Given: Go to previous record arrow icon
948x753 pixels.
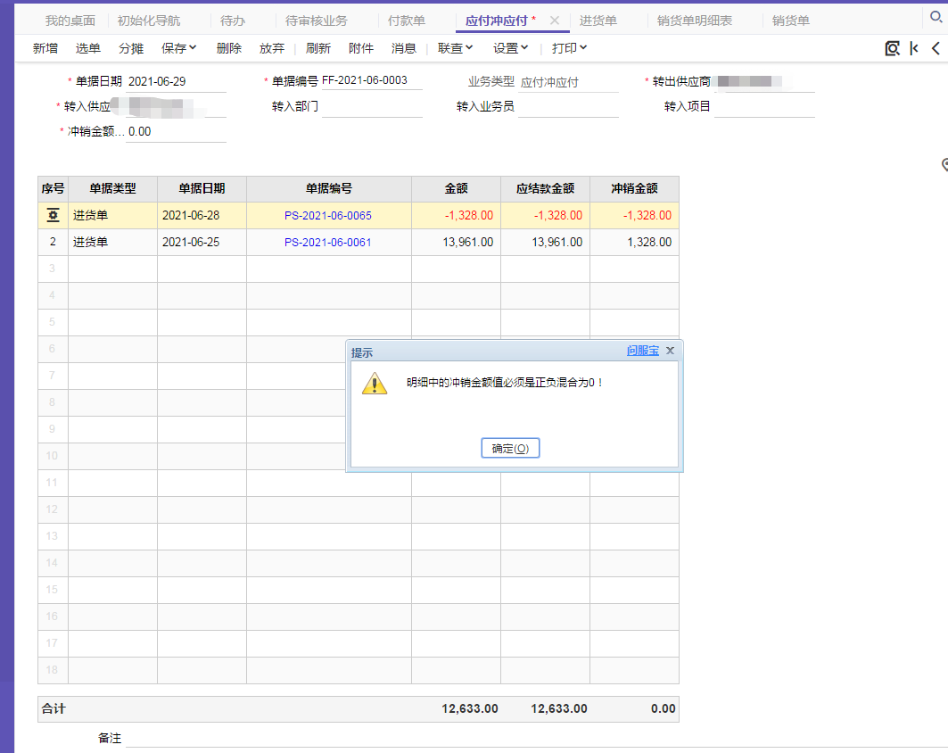Looking at the screenshot, I should click(x=936, y=48).
